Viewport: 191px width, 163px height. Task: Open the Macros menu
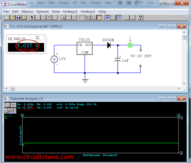coord(27,12)
